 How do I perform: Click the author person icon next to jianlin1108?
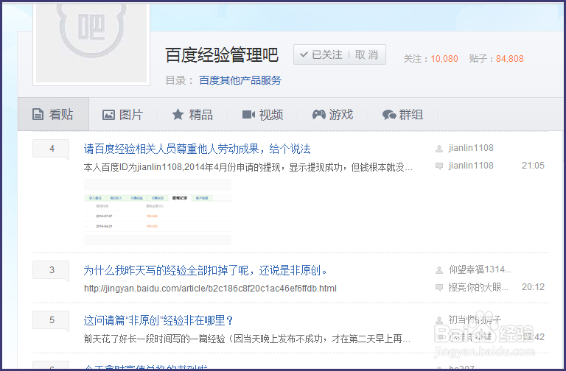pyautogui.click(x=439, y=149)
